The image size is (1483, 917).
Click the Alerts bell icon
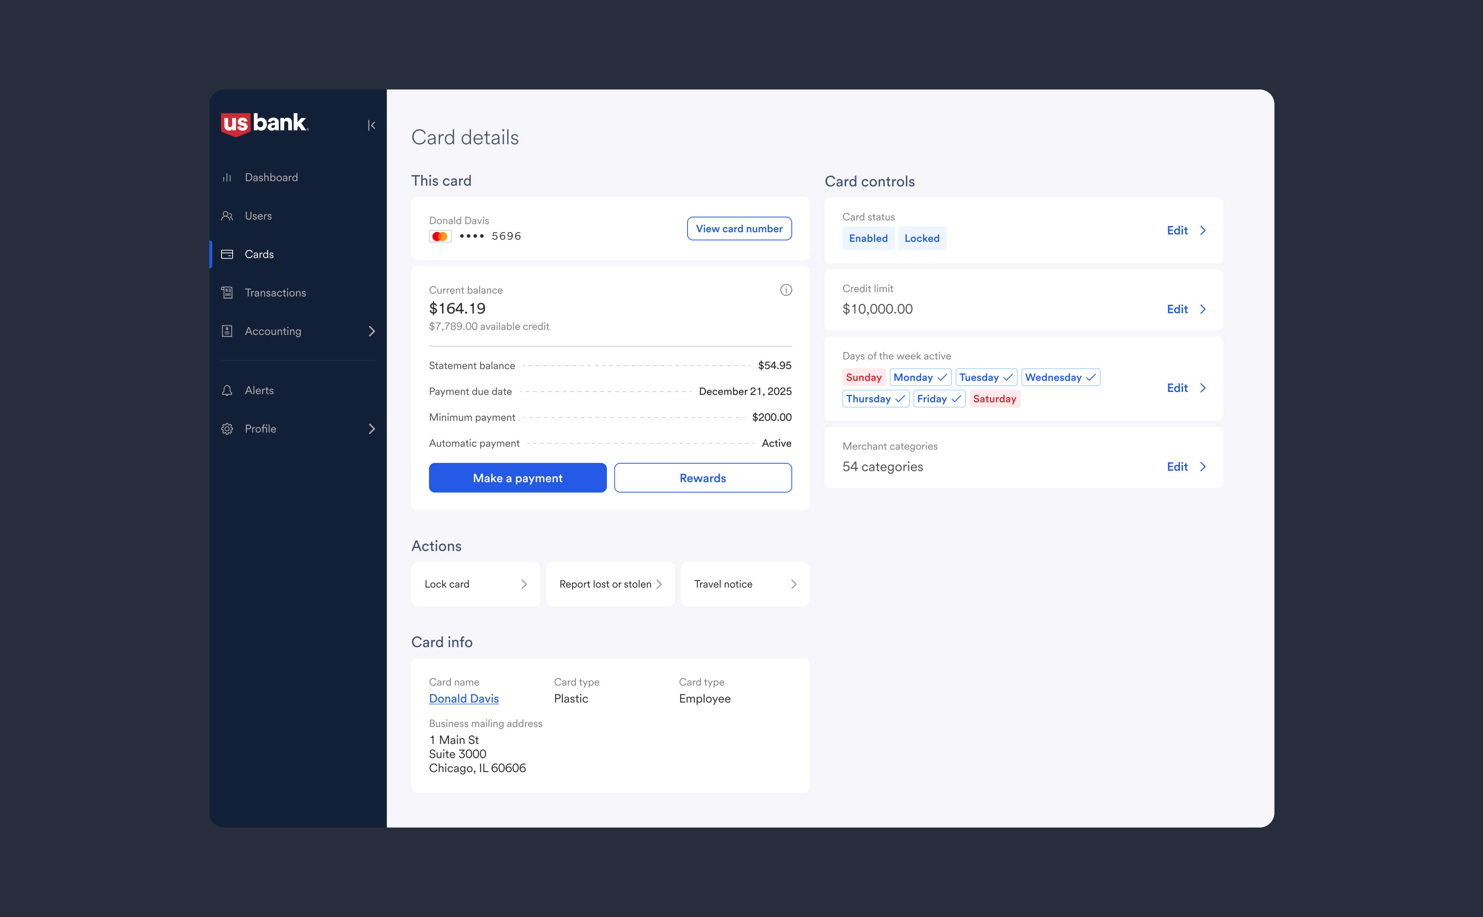(227, 390)
